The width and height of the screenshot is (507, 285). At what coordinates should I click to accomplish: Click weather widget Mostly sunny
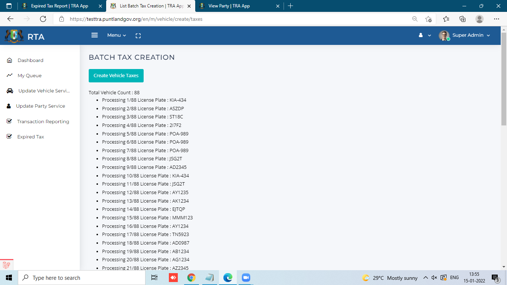[390, 278]
